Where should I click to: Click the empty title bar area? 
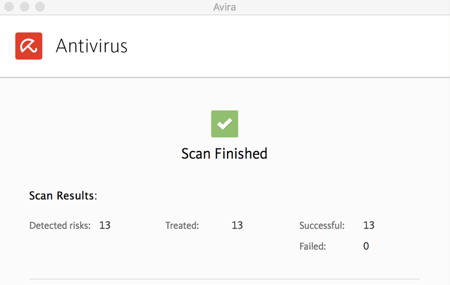pos(345,7)
